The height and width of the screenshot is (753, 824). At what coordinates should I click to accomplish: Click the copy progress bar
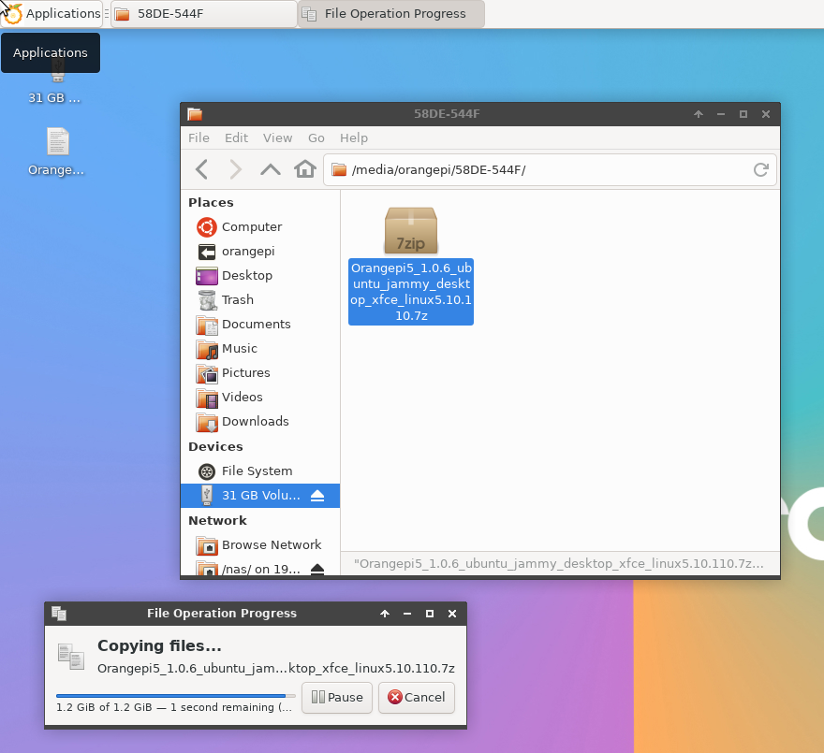click(175, 696)
